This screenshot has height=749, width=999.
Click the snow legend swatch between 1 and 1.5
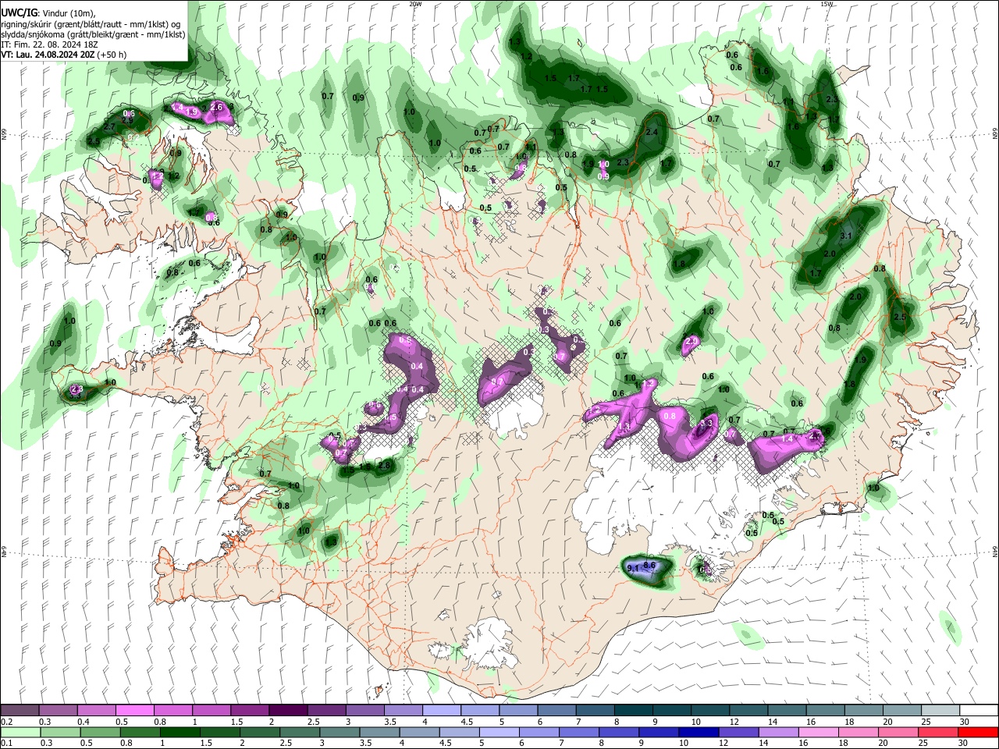211,710
